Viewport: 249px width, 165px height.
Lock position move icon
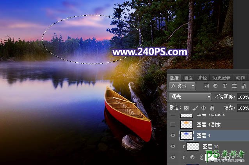(x=204, y=108)
